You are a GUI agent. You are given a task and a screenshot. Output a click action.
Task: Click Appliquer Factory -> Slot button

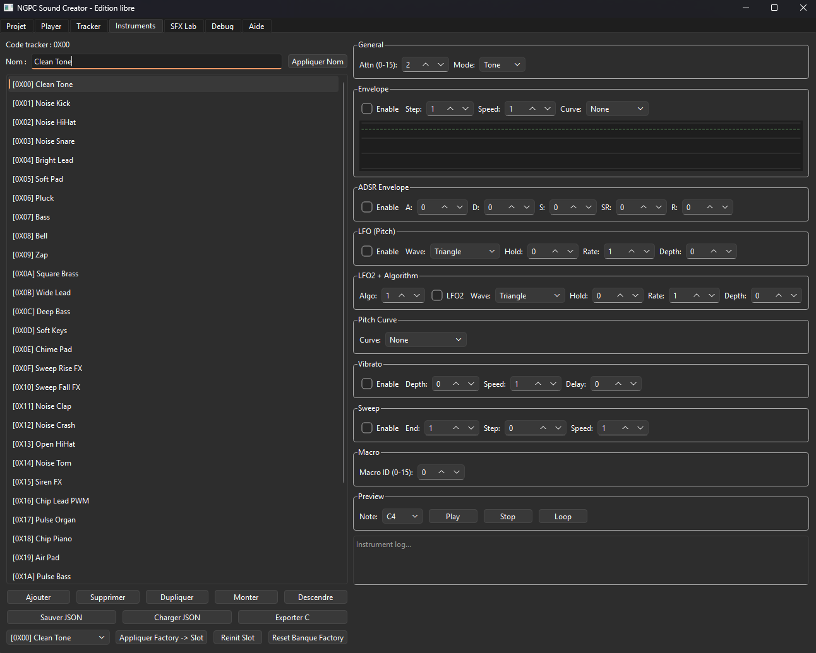(x=162, y=638)
